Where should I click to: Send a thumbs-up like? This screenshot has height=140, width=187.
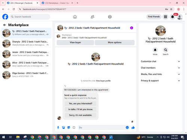(x=133, y=127)
